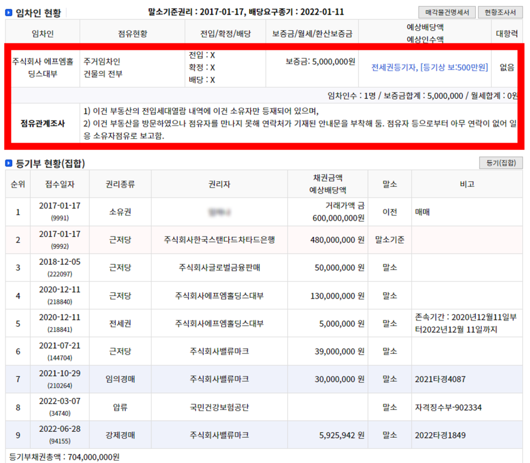Screen dimensions: 530x463
Task: Click 주식회사글로벌금융판매 in row 3
Action: pos(219,268)
